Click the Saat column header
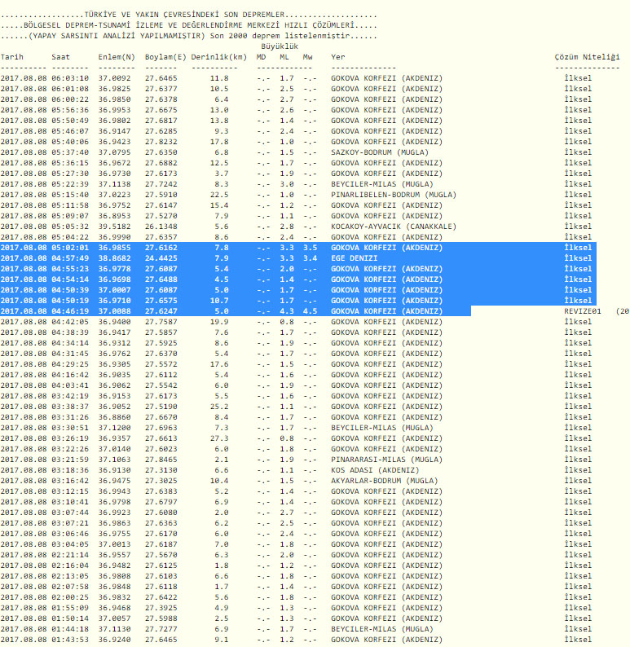This screenshot has height=647, width=630. pyautogui.click(x=60, y=57)
